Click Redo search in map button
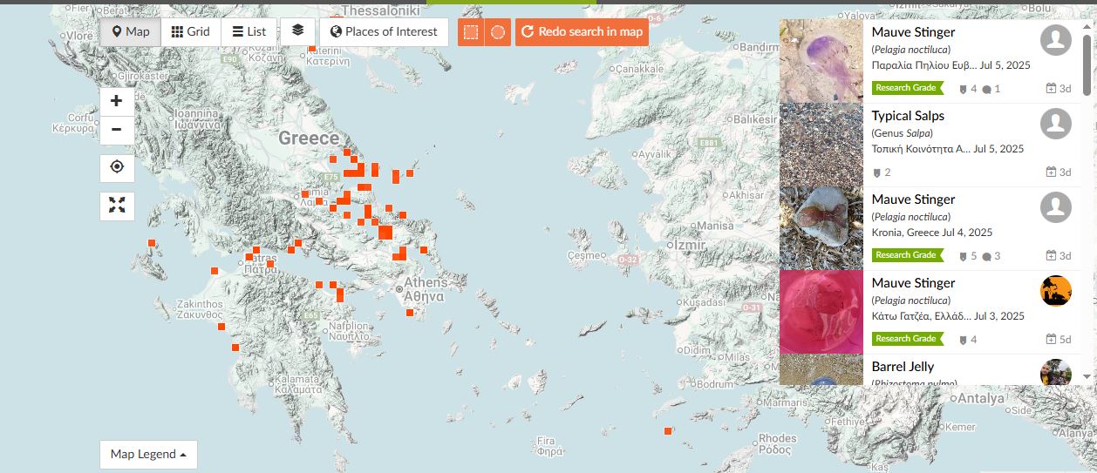 [x=582, y=32]
